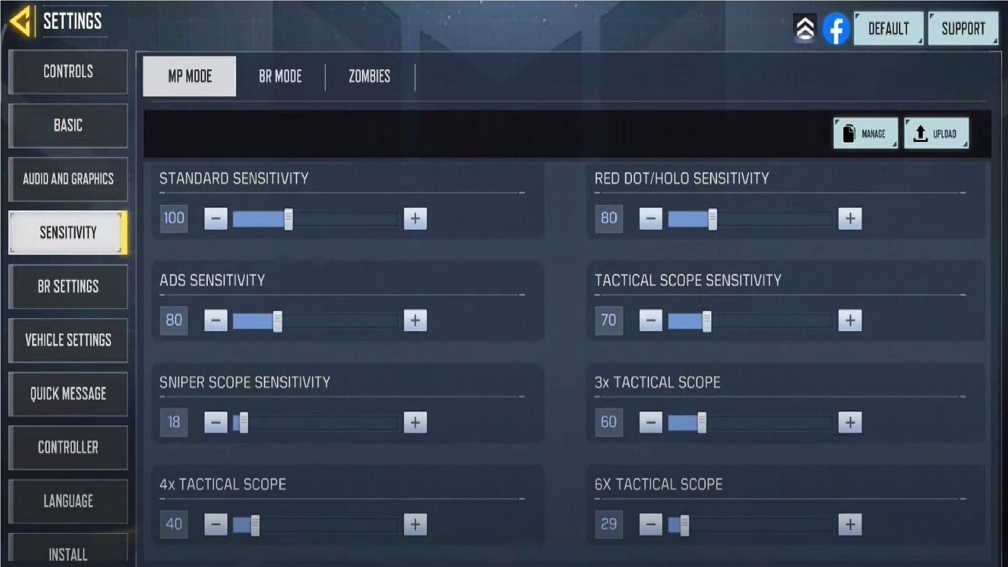The image size is (1008, 567).
Task: Click the BR Settings sidebar icon
Action: [67, 286]
